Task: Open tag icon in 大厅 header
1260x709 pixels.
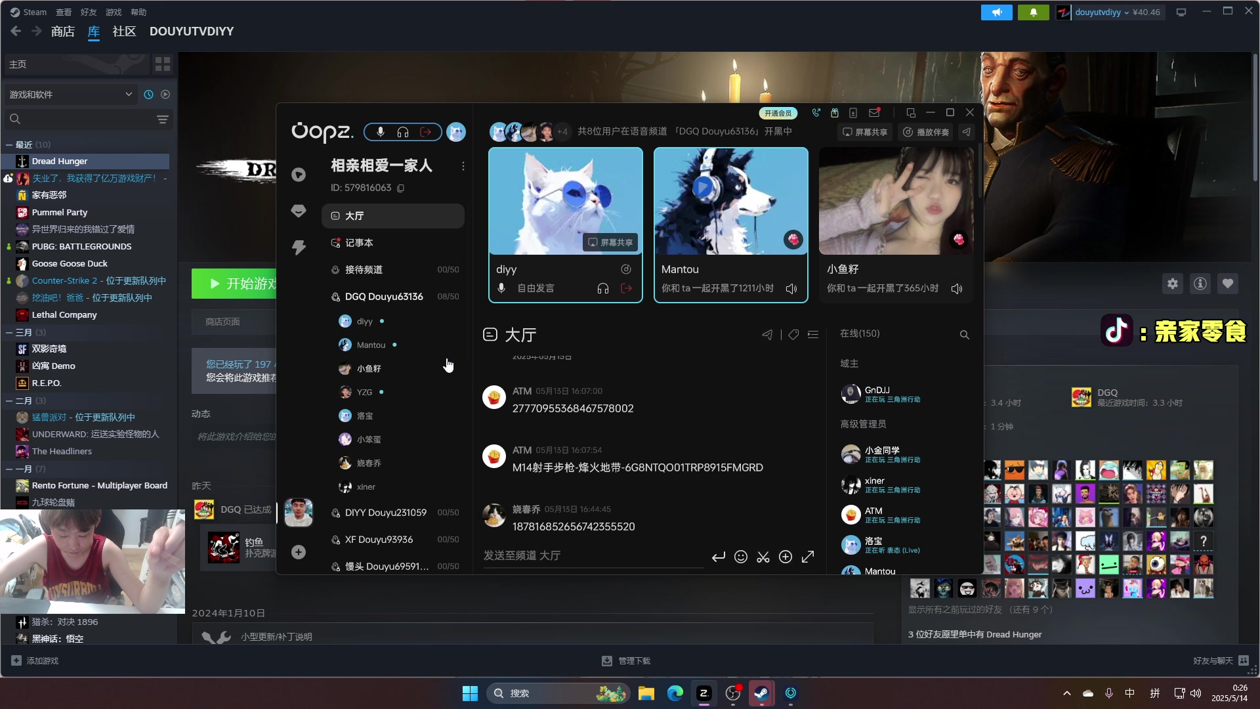Action: (x=793, y=335)
